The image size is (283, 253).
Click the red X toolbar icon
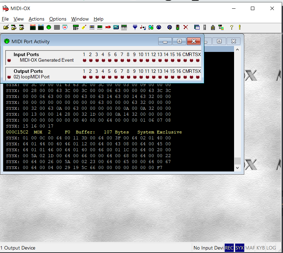(186, 28)
